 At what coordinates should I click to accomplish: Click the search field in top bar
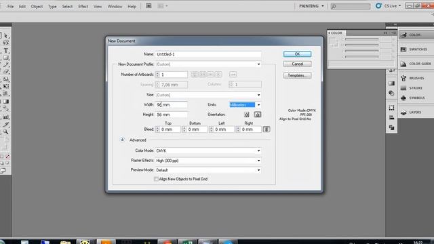(351, 6)
